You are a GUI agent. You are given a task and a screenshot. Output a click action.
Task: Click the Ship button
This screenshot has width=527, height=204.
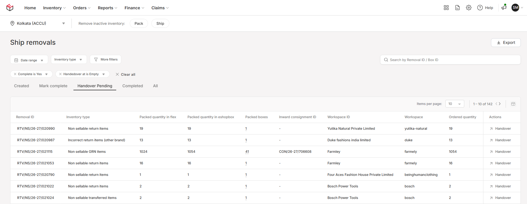tap(160, 23)
